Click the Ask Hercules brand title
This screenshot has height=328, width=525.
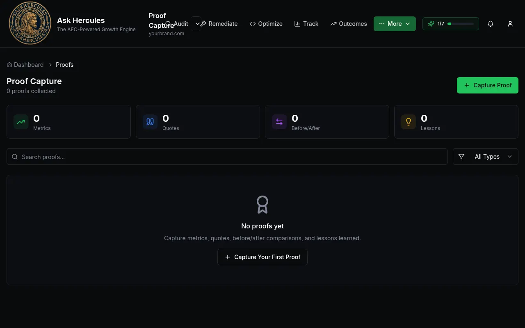[81, 20]
